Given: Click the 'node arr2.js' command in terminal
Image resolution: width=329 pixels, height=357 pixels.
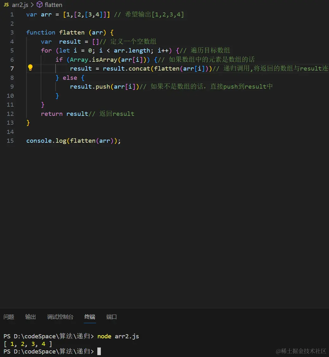Looking at the screenshot, I should [118, 336].
